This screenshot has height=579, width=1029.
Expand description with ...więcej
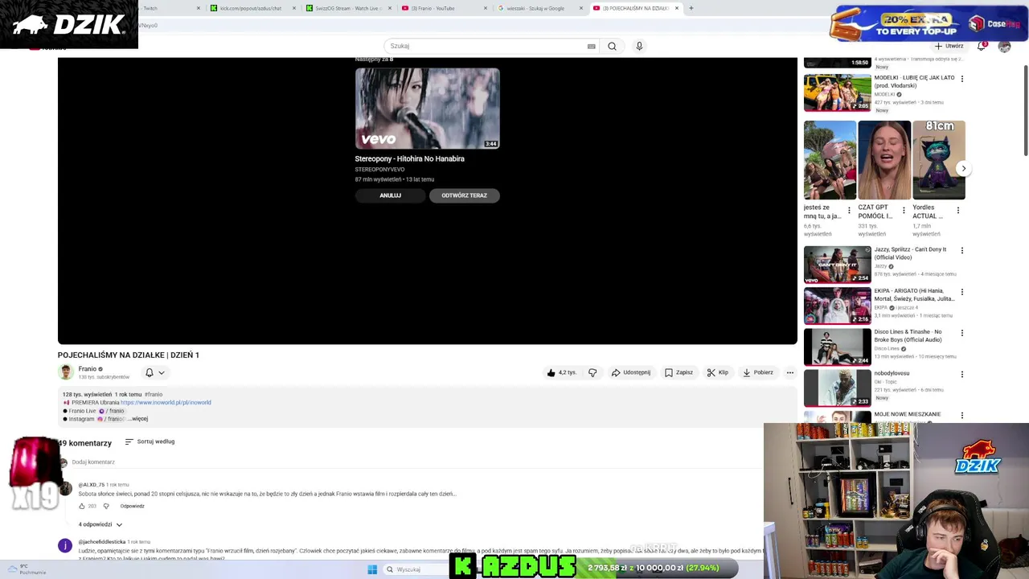(x=138, y=419)
